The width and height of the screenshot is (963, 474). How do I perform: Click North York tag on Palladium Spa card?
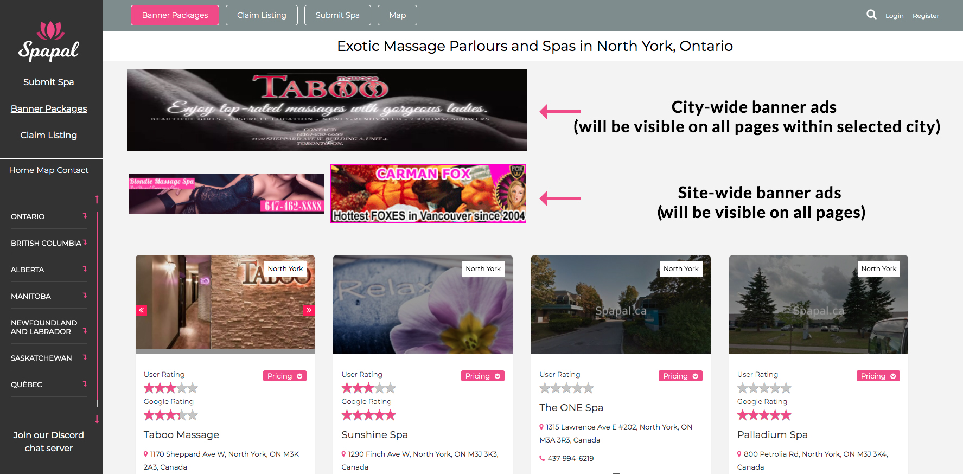tap(879, 269)
